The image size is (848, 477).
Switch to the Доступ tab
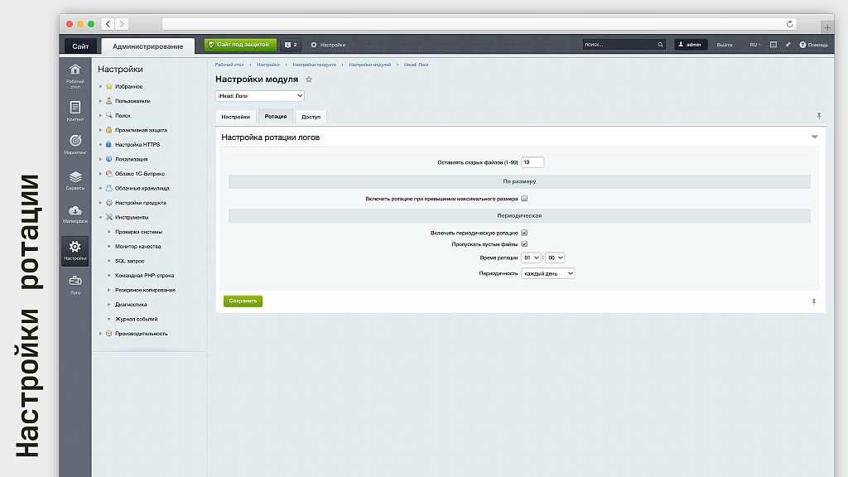click(x=311, y=117)
